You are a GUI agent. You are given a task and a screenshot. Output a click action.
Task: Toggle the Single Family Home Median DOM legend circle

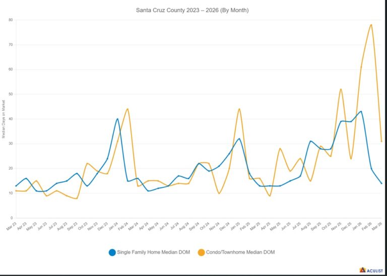point(112,252)
